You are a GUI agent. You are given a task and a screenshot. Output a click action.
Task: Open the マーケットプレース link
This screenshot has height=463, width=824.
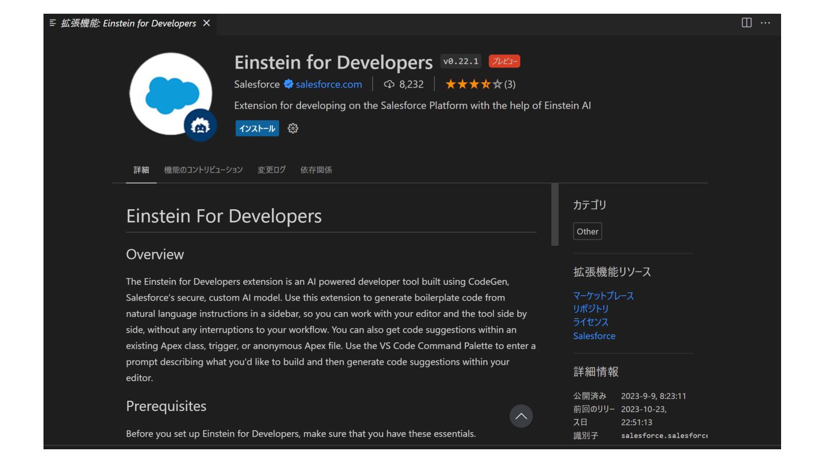603,296
